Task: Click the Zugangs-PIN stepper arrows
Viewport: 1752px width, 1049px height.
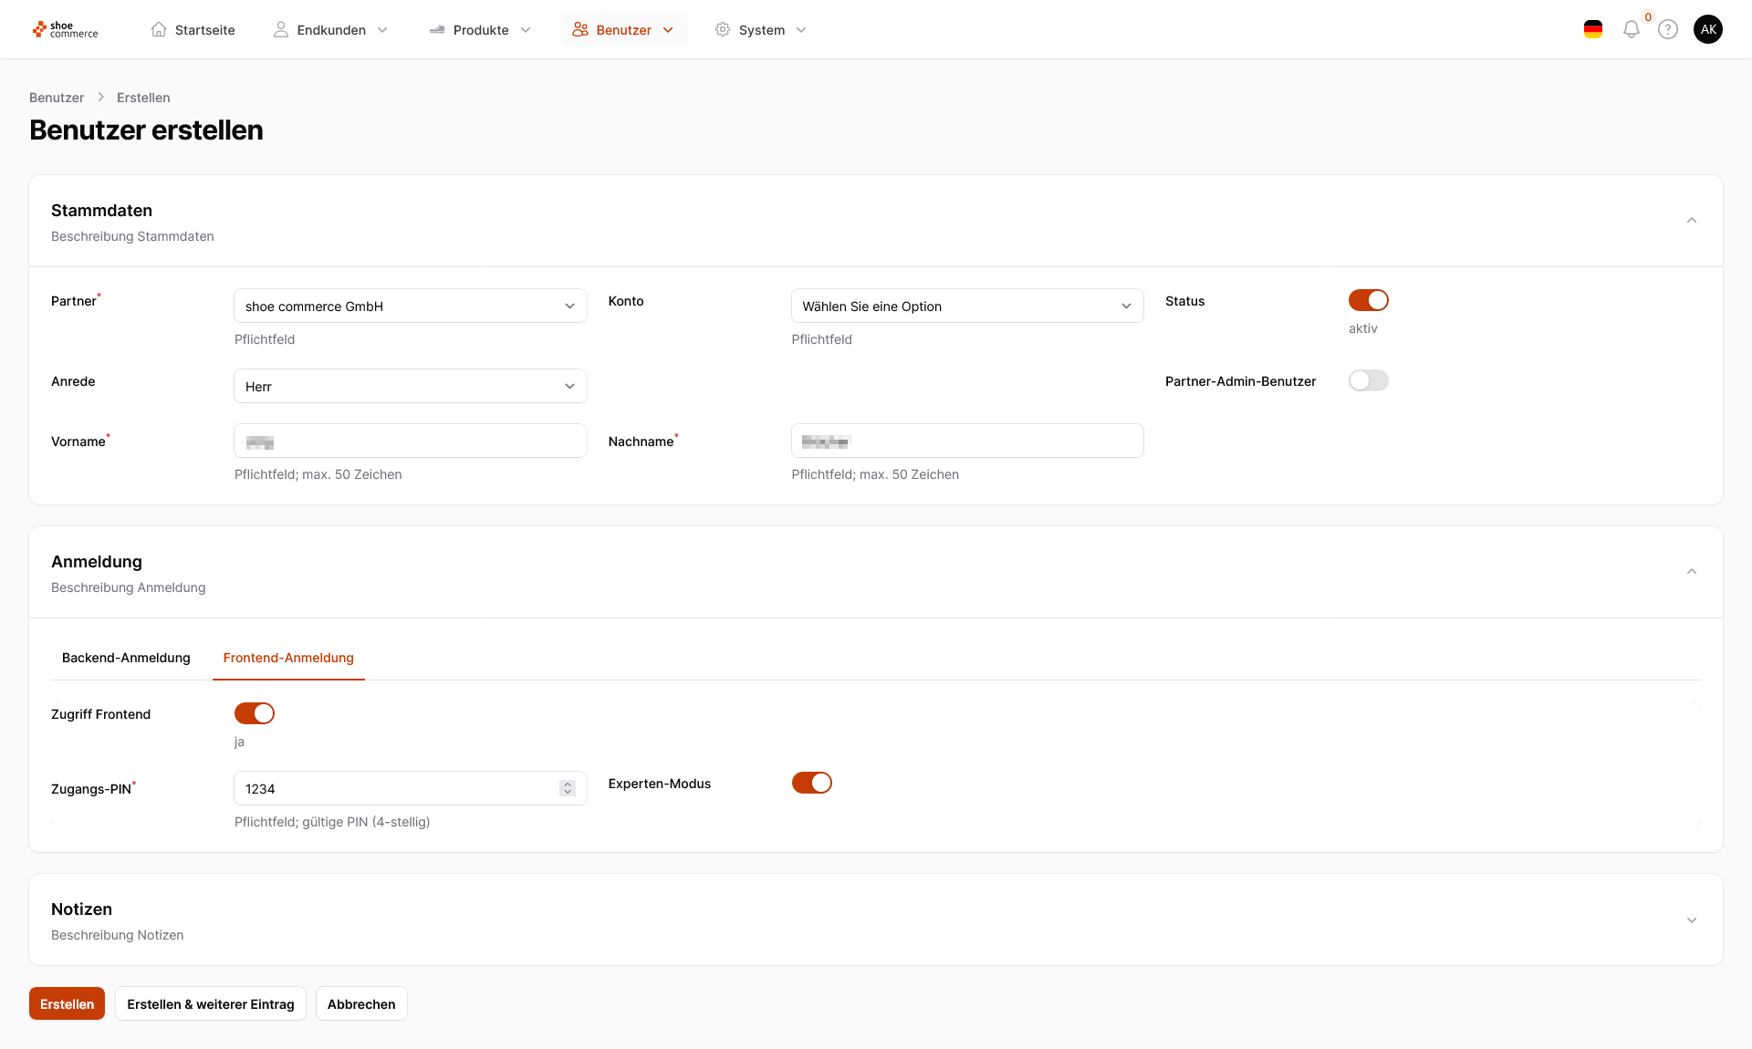Action: coord(568,788)
